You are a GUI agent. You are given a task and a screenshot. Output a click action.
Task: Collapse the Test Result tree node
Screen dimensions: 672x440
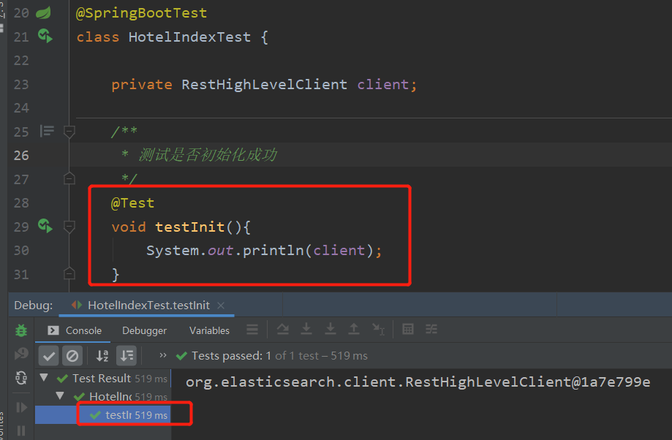(x=44, y=378)
